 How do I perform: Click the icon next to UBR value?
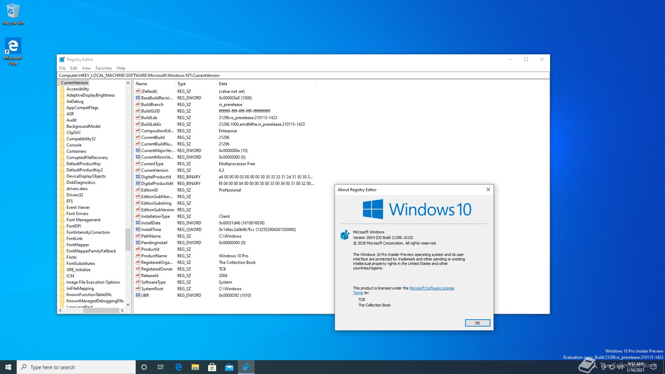138,295
